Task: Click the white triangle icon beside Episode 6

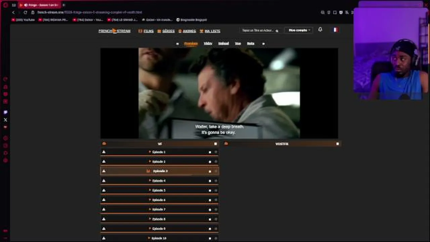Action: [x=104, y=200]
